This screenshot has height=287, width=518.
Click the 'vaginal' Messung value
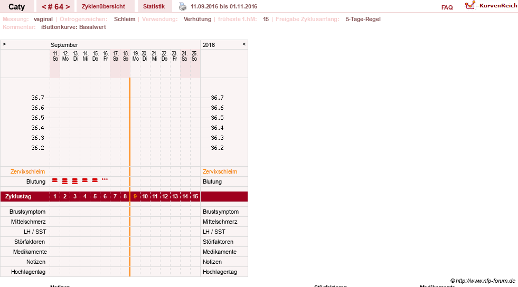coord(43,19)
